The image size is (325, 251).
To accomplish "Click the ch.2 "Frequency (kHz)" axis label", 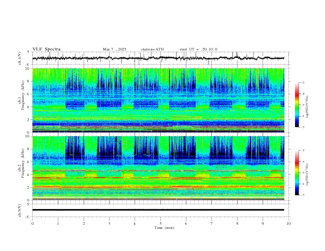I will tap(23, 163).
